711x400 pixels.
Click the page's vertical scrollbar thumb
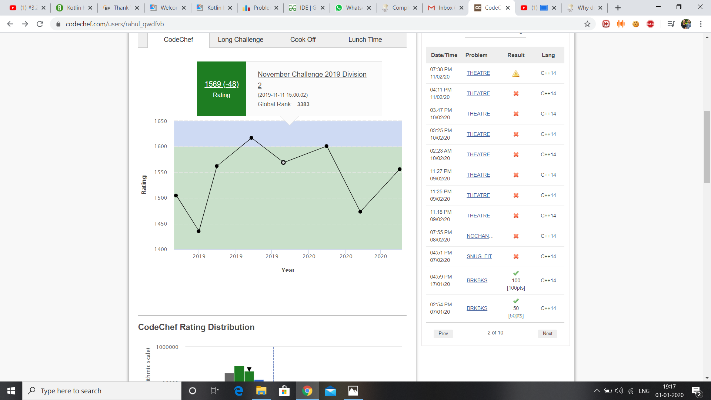pyautogui.click(x=707, y=146)
